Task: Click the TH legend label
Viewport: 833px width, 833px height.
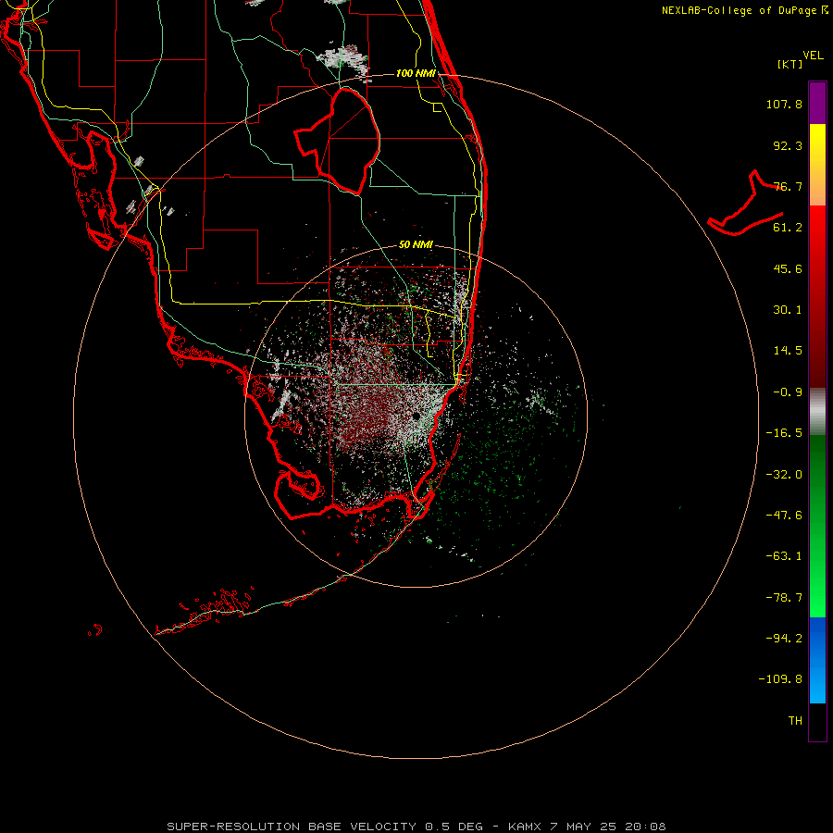Action: tap(795, 721)
